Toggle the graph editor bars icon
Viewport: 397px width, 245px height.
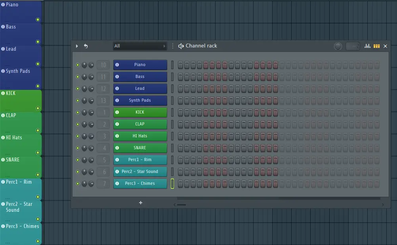click(368, 46)
